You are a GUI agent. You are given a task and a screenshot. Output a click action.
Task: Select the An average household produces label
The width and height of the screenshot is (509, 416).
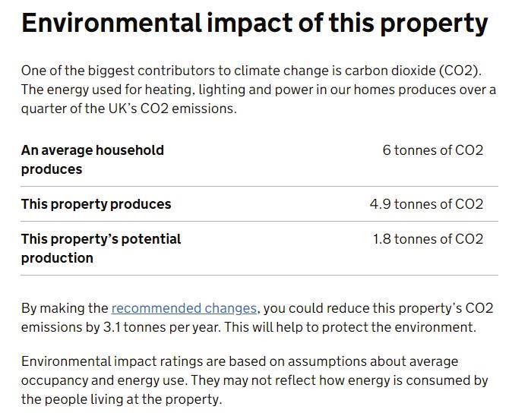pos(93,159)
